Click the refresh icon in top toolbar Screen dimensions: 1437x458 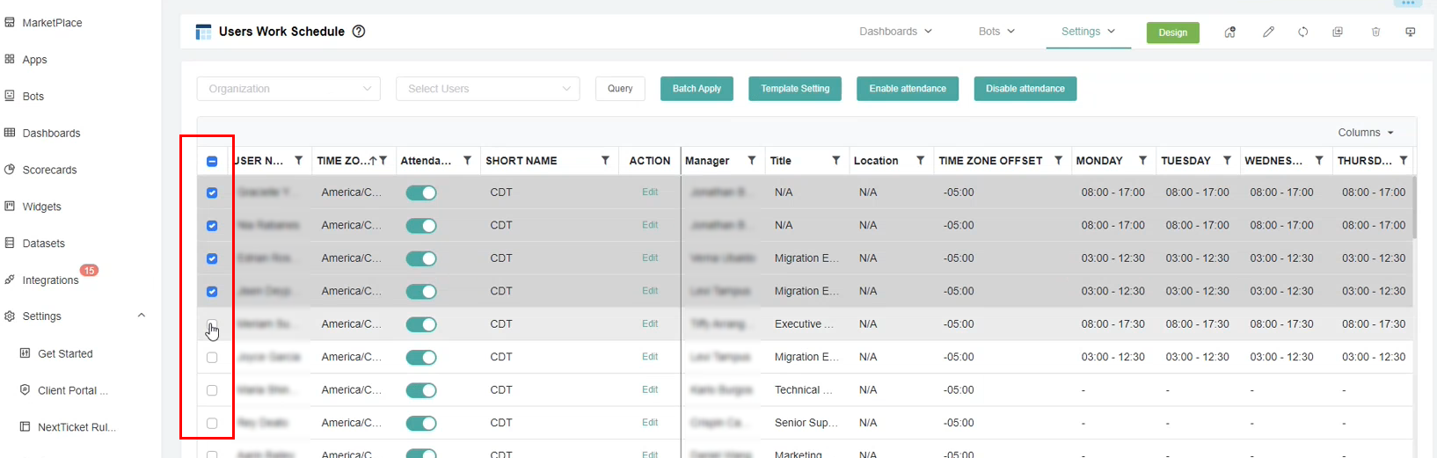click(x=1303, y=32)
